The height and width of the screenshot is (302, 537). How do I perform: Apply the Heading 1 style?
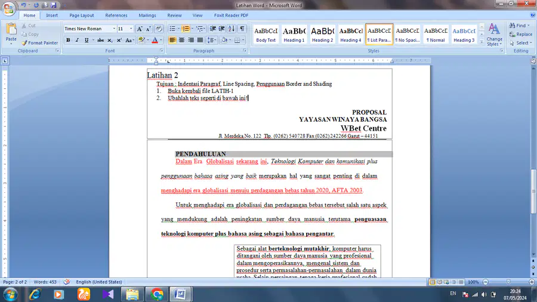294,34
